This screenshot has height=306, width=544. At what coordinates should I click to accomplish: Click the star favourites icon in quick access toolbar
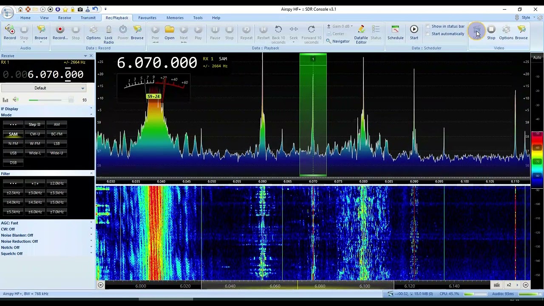pyautogui.click(x=65, y=9)
